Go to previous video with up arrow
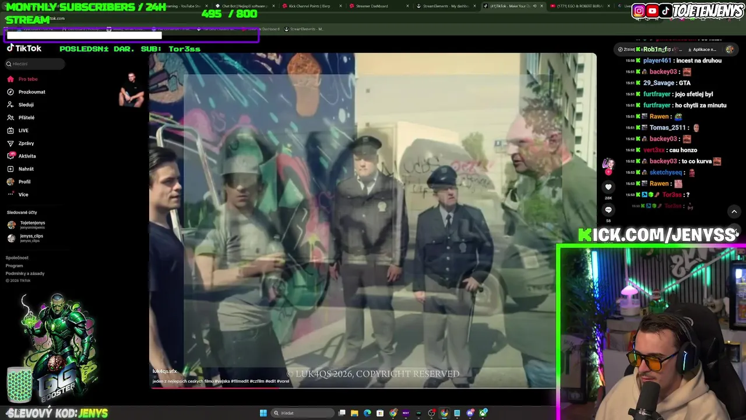Viewport: 746px width, 420px height. (x=734, y=211)
